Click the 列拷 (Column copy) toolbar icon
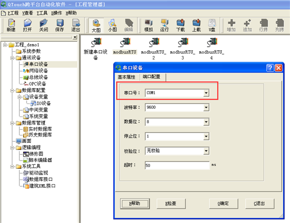290x223 pixels. (279, 25)
